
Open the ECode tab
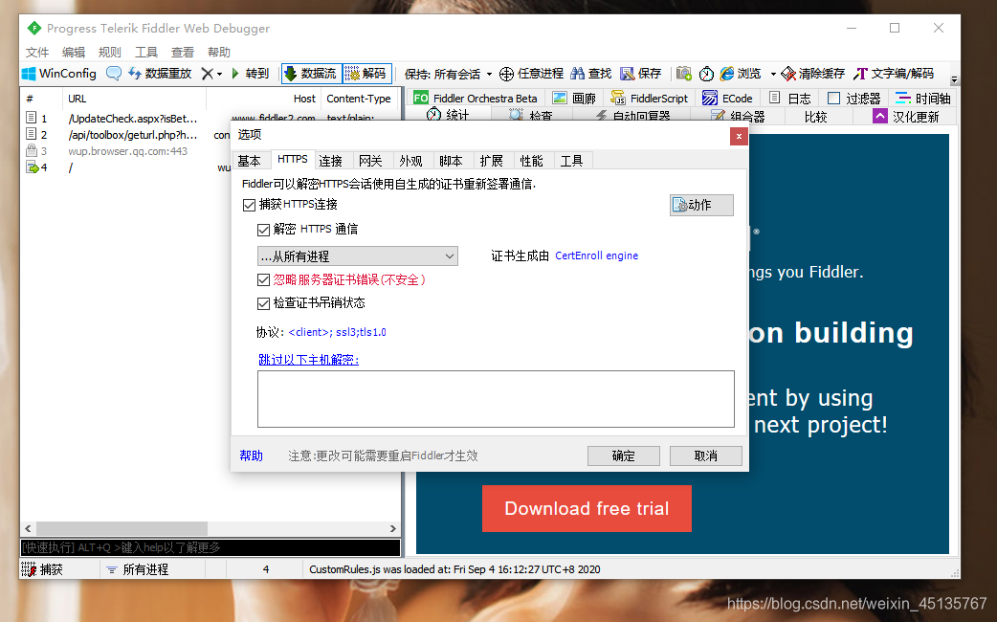click(727, 98)
